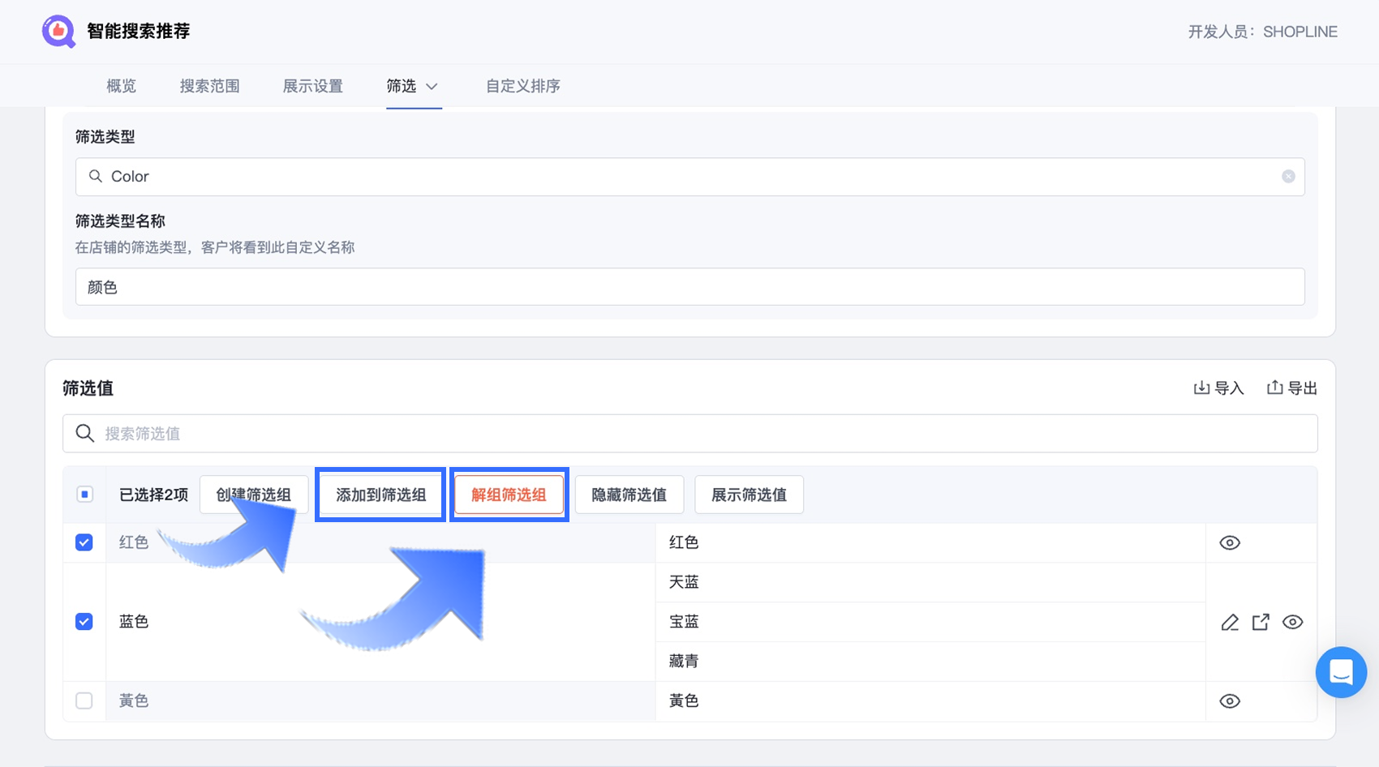Open the 筛选类型 Color combo box
The width and height of the screenshot is (1379, 767).
point(689,177)
